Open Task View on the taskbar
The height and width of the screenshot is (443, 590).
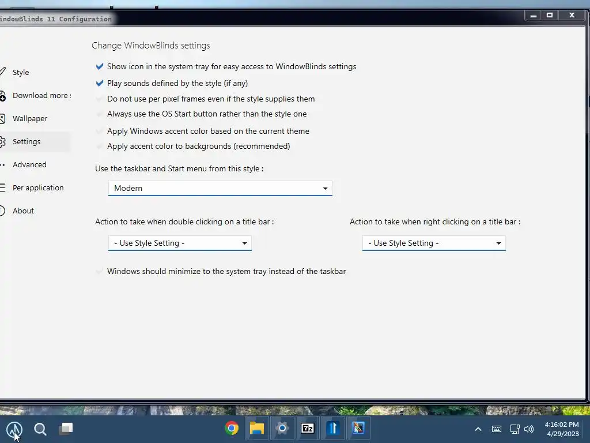[x=66, y=429]
